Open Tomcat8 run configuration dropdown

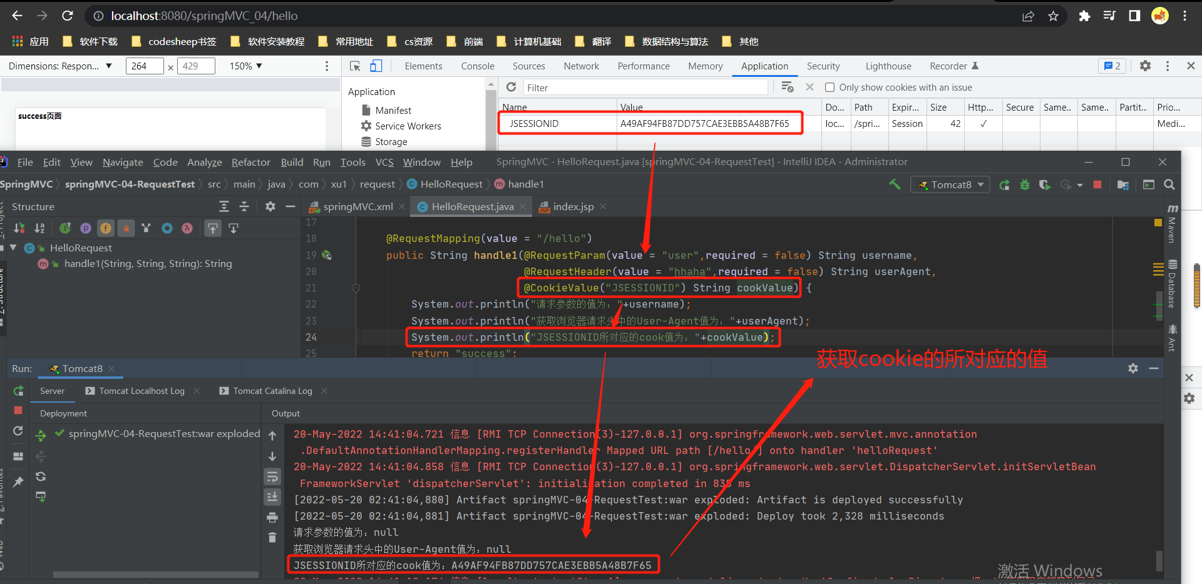(x=950, y=184)
